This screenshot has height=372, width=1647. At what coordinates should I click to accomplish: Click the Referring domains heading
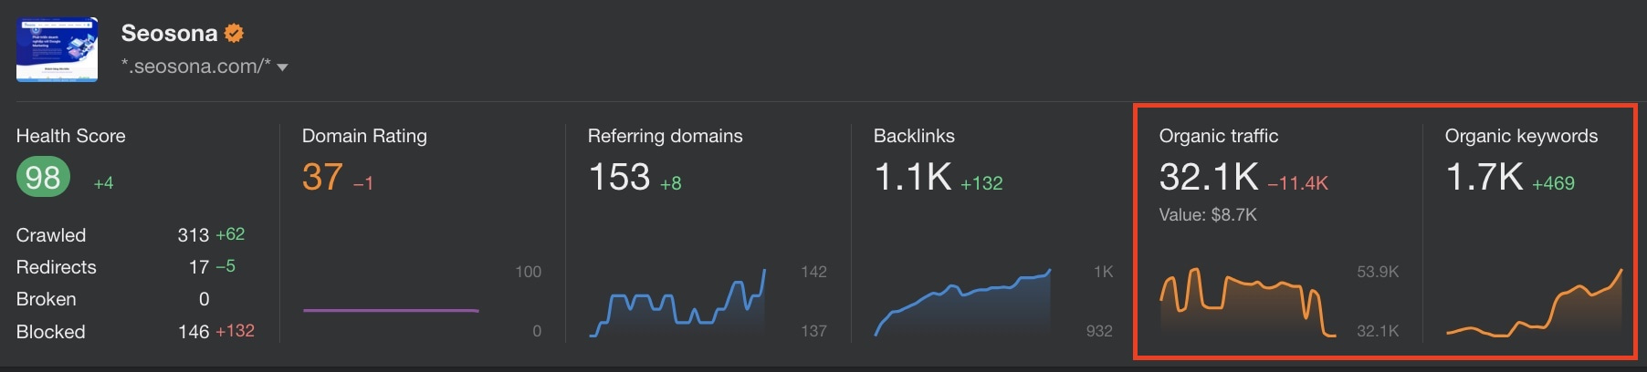coord(666,136)
